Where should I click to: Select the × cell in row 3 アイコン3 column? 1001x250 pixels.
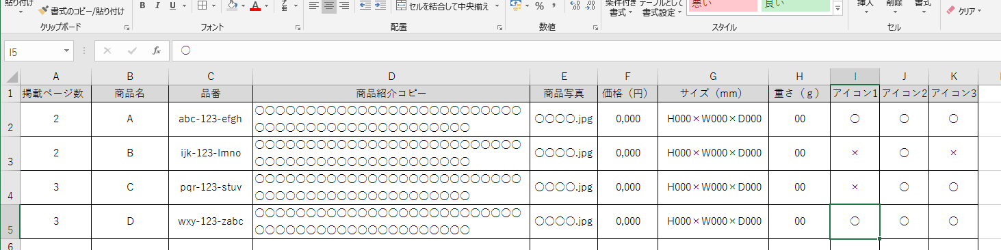coord(953,153)
